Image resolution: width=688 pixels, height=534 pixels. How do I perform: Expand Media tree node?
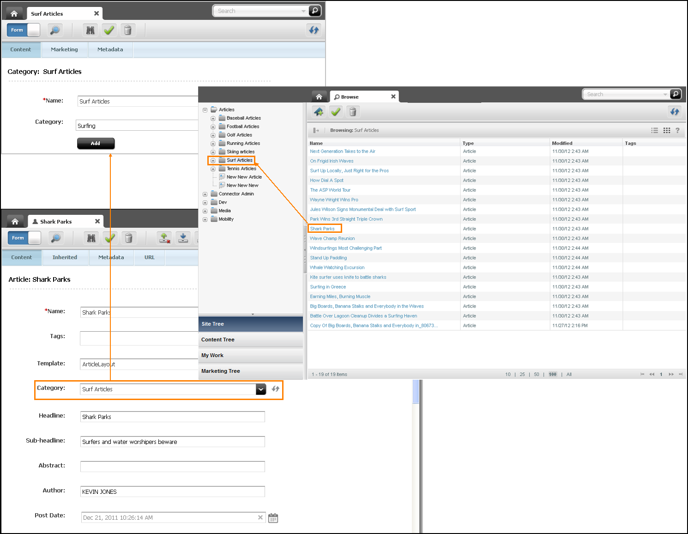pyautogui.click(x=205, y=211)
